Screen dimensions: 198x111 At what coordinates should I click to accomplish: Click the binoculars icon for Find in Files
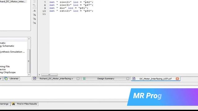click(x=13, y=104)
